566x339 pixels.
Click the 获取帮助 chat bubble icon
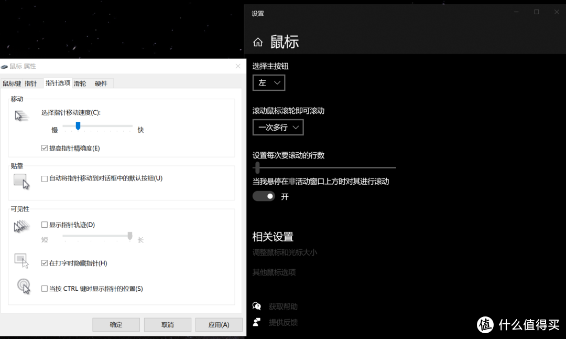tap(257, 306)
